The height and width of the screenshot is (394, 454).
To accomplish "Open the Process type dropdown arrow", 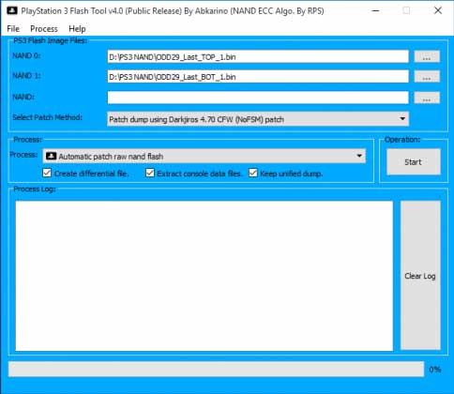I will (x=359, y=156).
